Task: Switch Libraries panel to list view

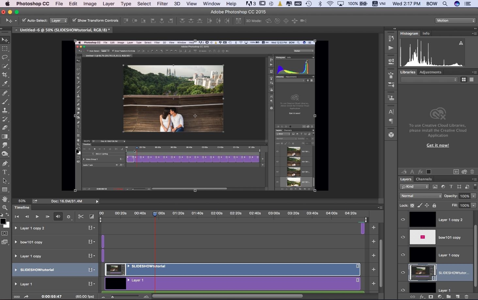Action: [471, 80]
